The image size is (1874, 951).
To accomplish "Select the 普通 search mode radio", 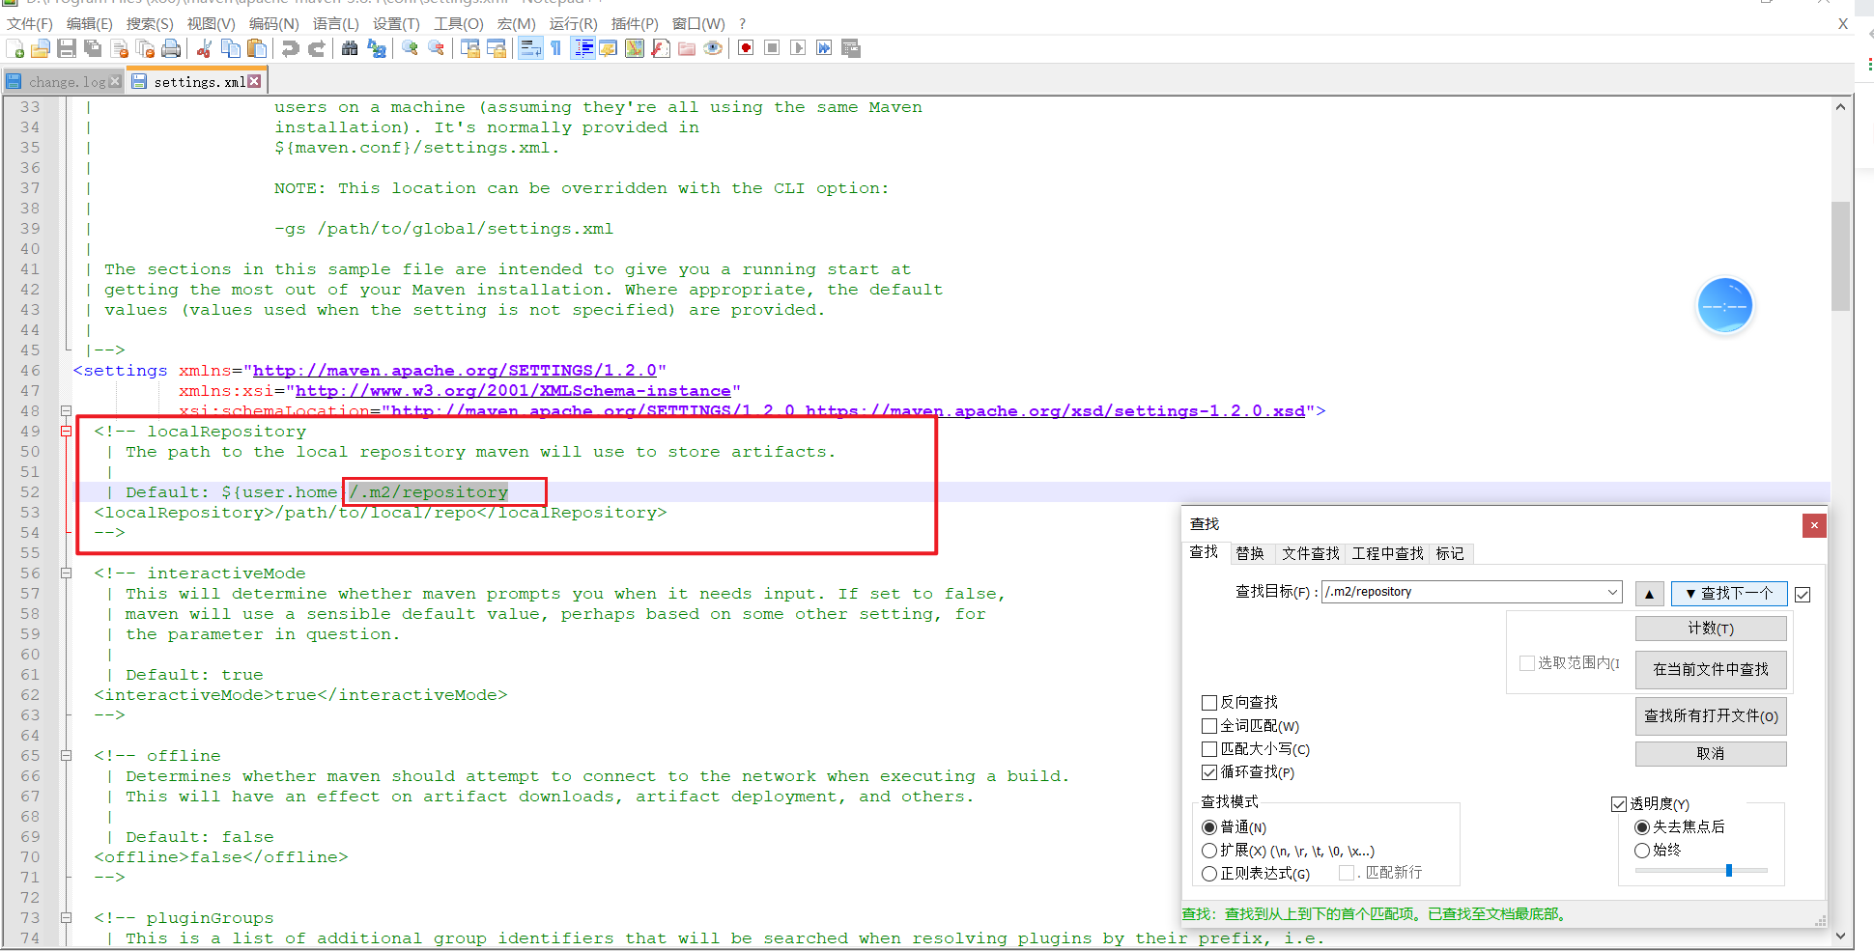I will [1209, 827].
